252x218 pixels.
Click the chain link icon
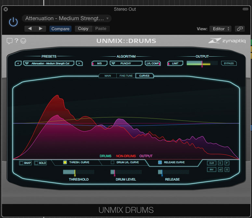(240, 29)
